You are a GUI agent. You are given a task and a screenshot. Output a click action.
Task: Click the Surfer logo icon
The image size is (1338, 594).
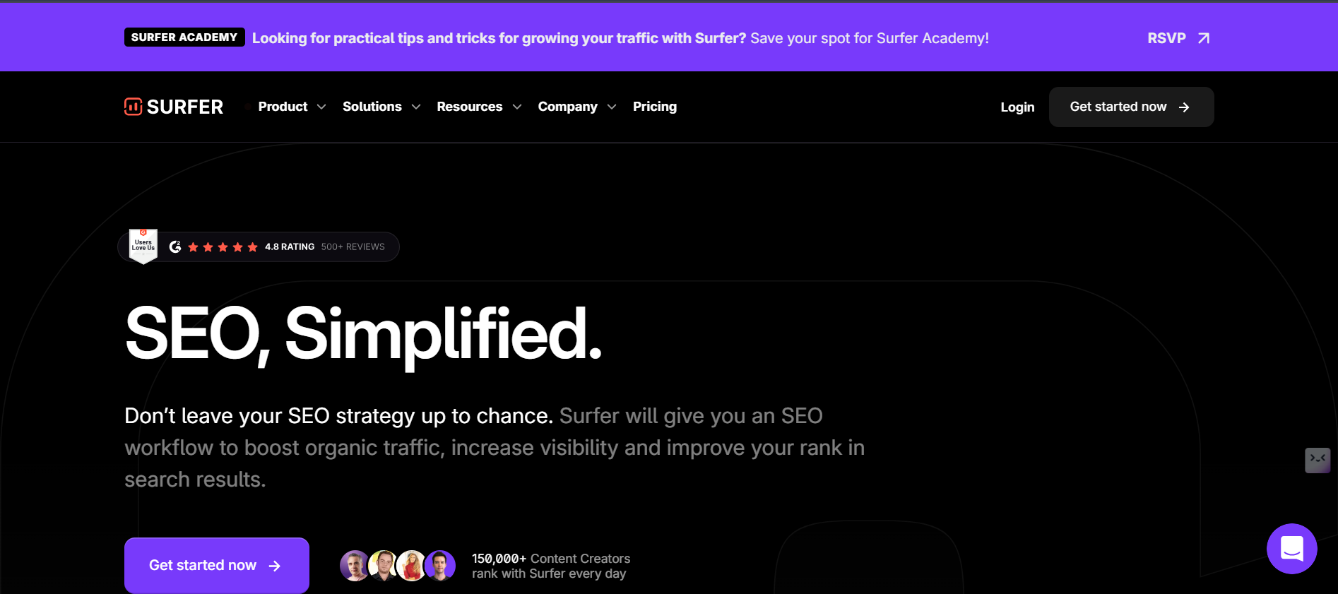(133, 107)
